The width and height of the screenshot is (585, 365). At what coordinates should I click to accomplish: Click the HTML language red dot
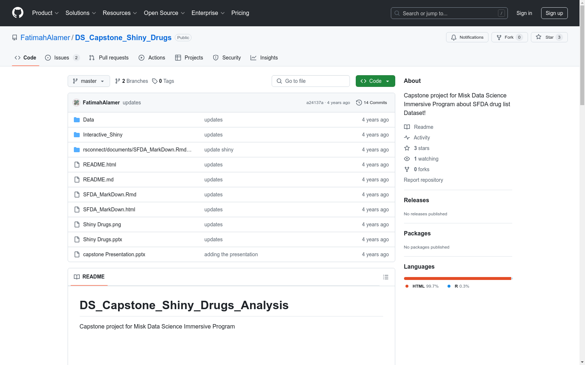pos(407,286)
